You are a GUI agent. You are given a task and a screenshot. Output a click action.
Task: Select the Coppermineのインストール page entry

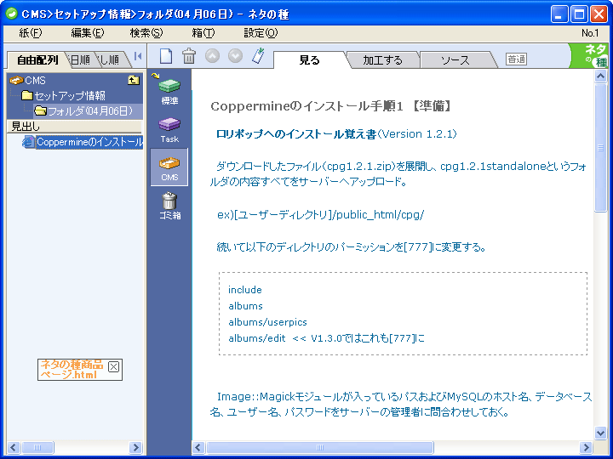[x=89, y=142]
